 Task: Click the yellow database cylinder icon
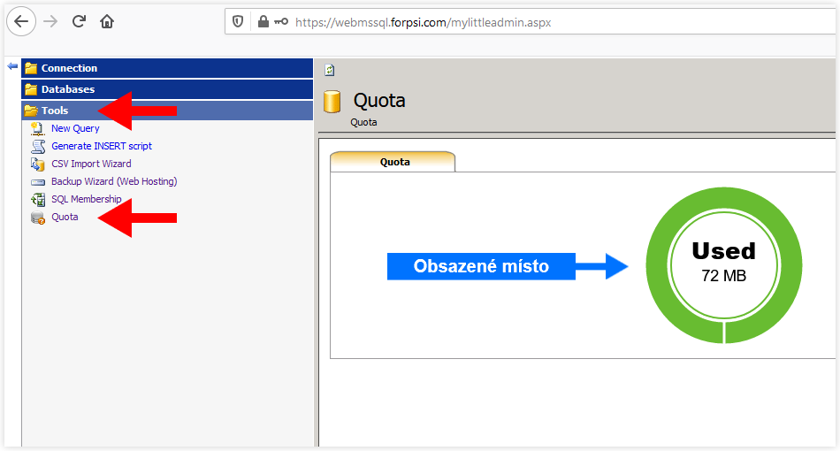pos(332,101)
